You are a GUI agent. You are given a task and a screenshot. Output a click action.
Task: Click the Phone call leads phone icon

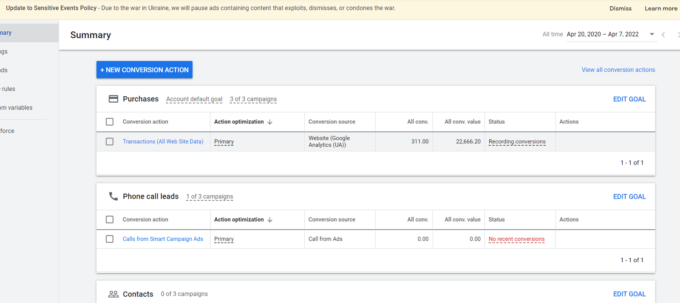pyautogui.click(x=113, y=196)
